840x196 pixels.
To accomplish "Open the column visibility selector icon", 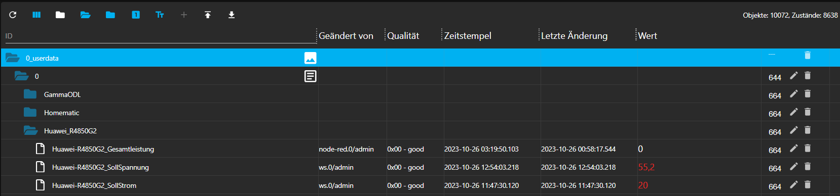I will pyautogui.click(x=36, y=15).
